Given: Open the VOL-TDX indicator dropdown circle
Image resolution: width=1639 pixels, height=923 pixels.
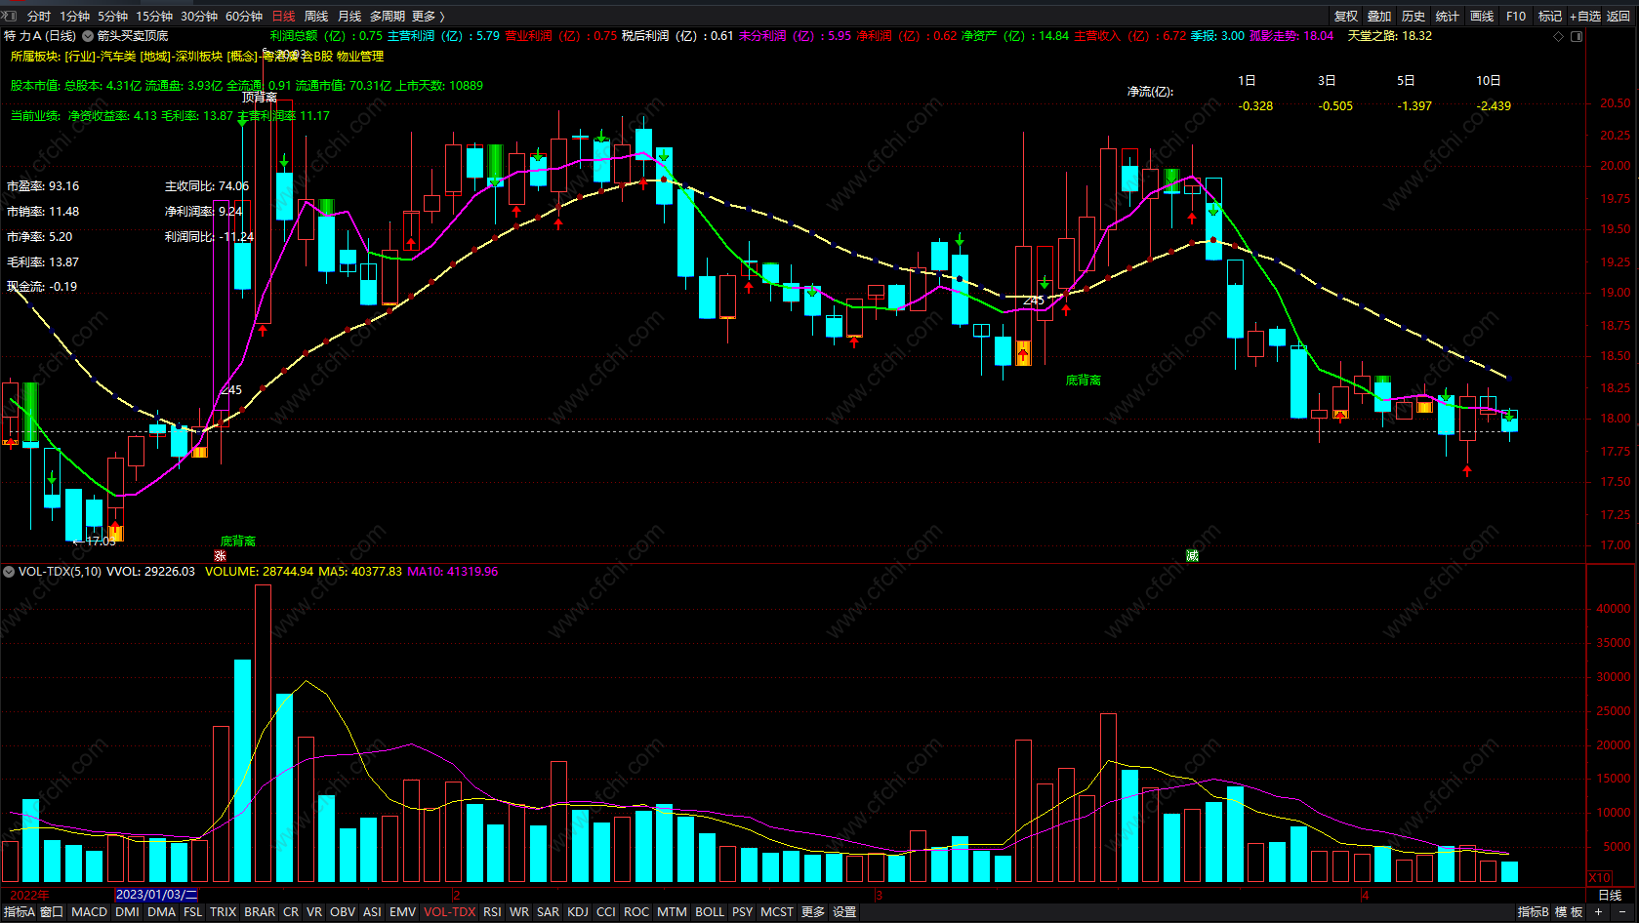Looking at the screenshot, I should pos(9,572).
